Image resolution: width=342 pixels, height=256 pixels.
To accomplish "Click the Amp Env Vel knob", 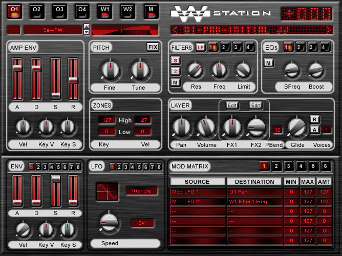I will coord(23,127).
